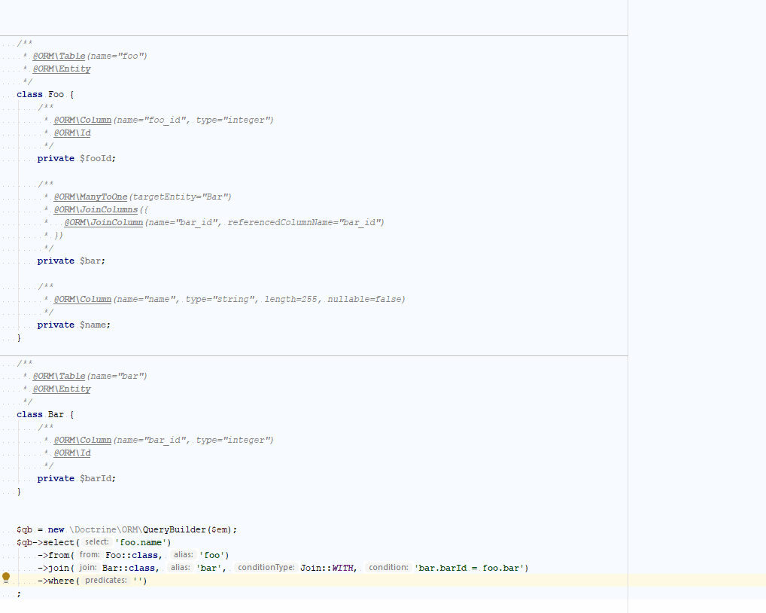Click @ORM\Id above $barId
Image resolution: width=766 pixels, height=613 pixels.
tap(72, 453)
